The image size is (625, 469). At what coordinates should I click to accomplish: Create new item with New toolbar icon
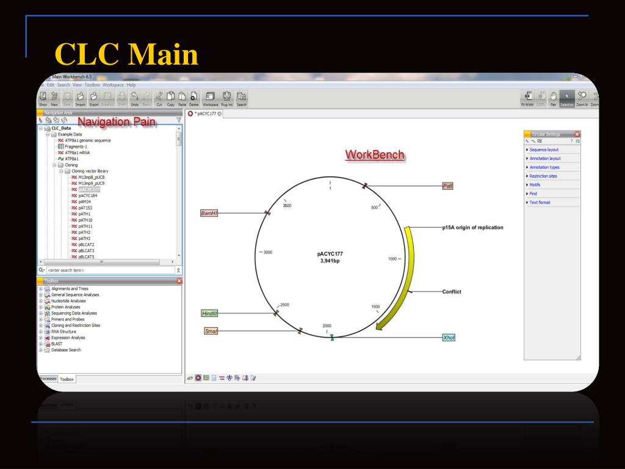tap(54, 98)
